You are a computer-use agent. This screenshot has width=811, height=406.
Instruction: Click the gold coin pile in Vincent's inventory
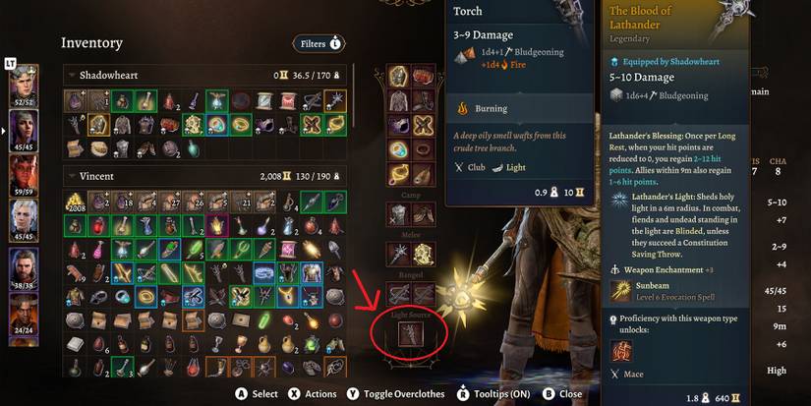(75, 203)
